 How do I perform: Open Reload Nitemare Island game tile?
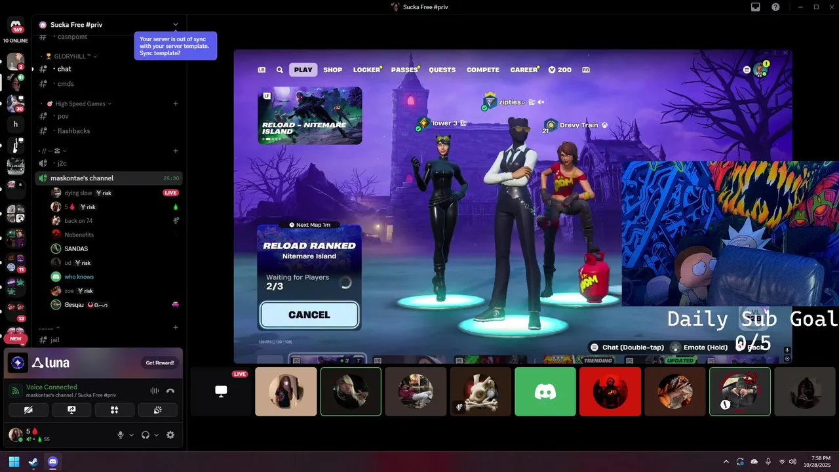pos(309,115)
